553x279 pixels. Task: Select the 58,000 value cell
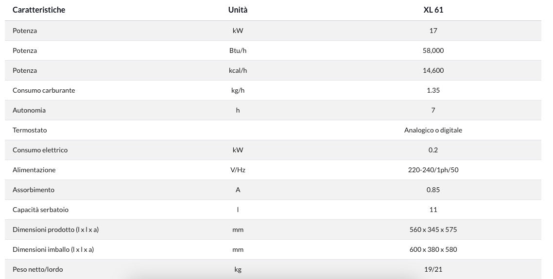pyautogui.click(x=433, y=50)
